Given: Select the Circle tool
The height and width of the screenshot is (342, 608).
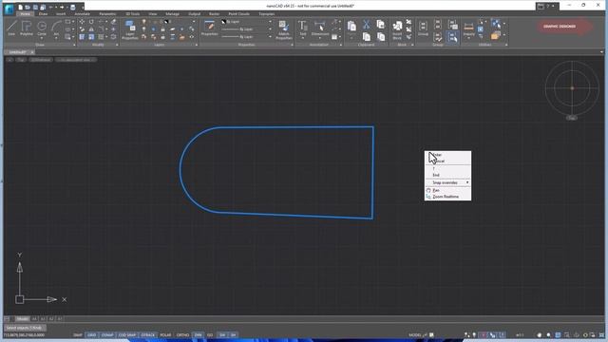Looking at the screenshot, I should click(x=42, y=28).
